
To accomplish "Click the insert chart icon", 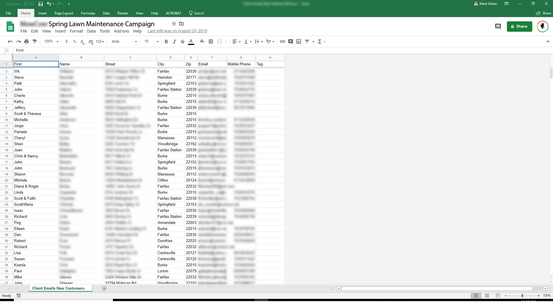I will pyautogui.click(x=299, y=41).
